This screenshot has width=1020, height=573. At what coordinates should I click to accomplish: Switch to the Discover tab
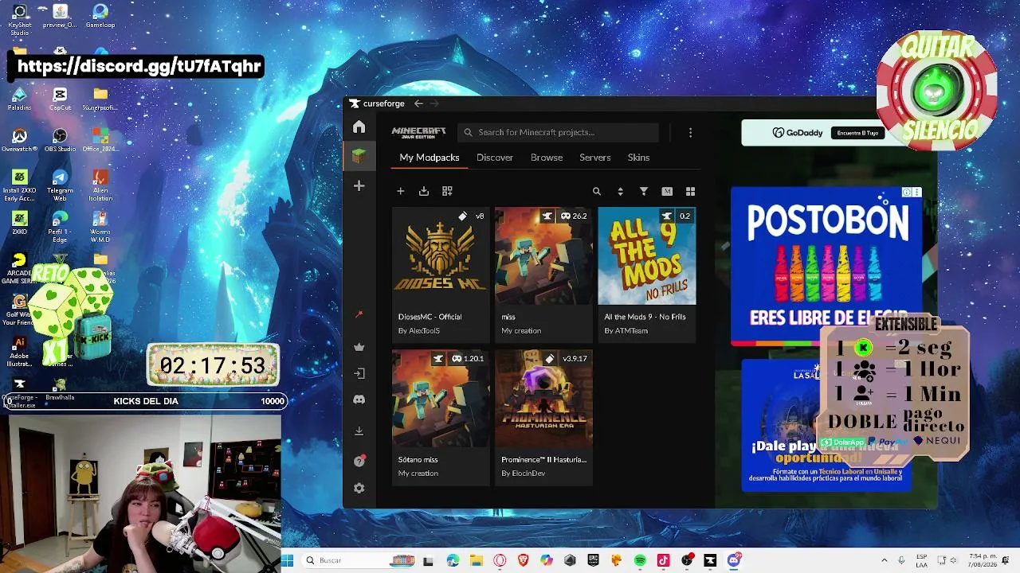click(495, 158)
